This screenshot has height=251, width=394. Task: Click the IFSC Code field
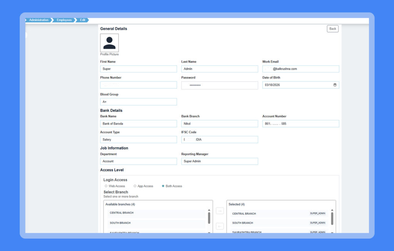(220, 140)
